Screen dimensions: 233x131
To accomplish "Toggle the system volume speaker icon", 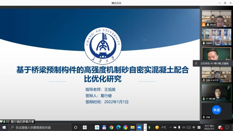I will (x=184, y=127).
